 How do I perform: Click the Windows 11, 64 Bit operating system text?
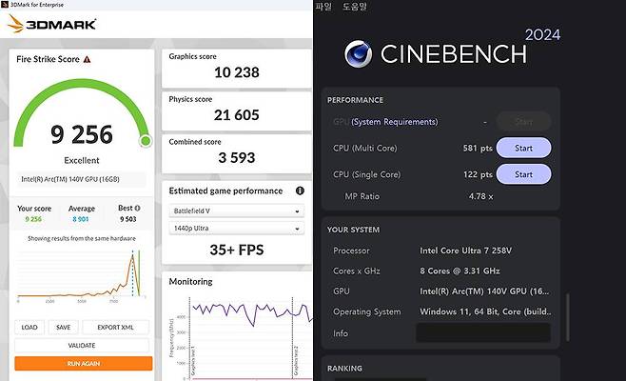pyautogui.click(x=485, y=311)
